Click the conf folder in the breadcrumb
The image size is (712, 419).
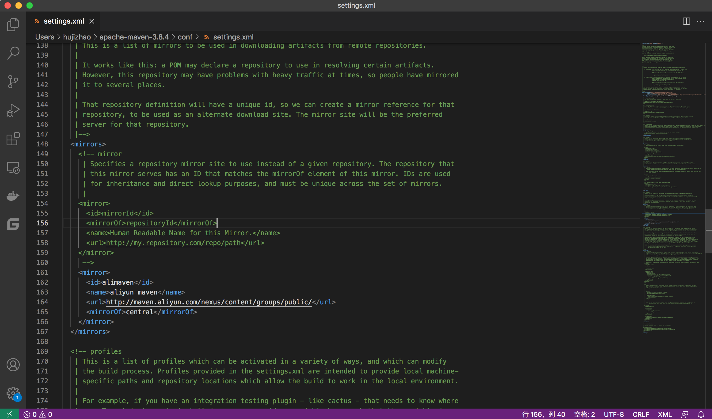pyautogui.click(x=185, y=37)
